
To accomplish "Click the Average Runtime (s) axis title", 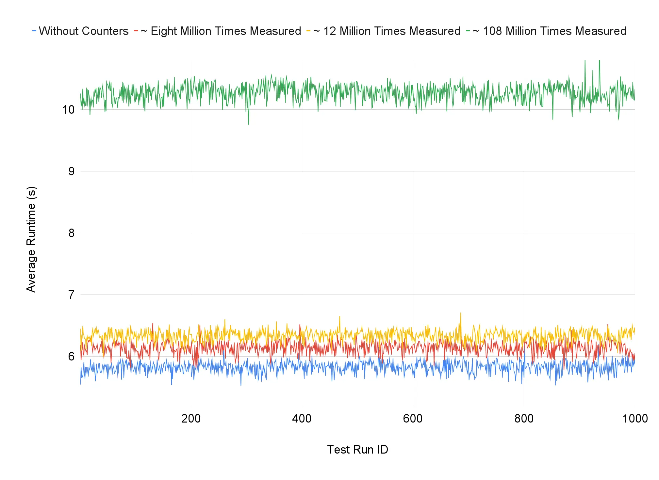I will pyautogui.click(x=31, y=239).
